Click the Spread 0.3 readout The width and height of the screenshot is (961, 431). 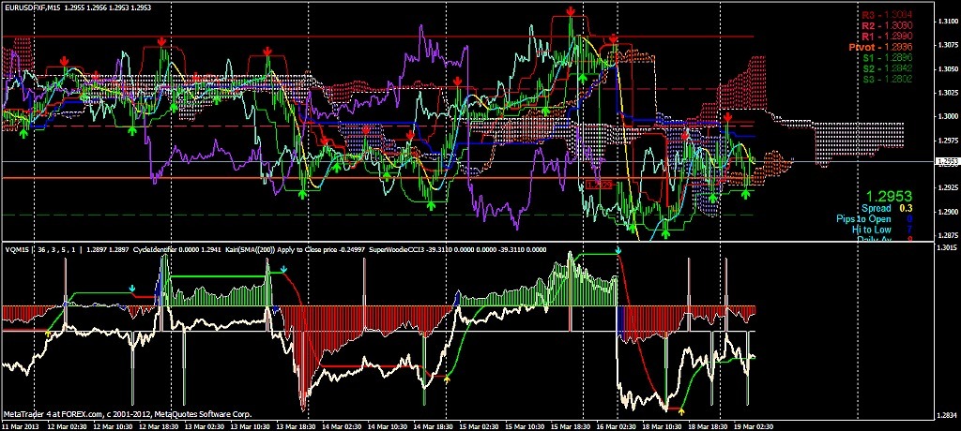click(889, 208)
